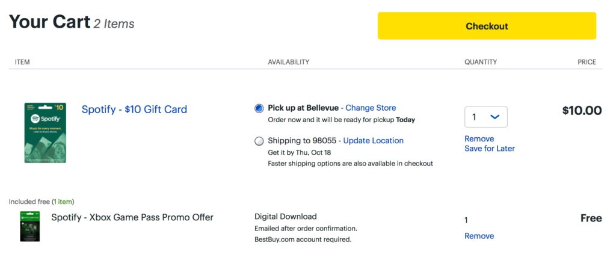Image resolution: width=616 pixels, height=263 pixels.
Task: Click the Update Location link
Action: (373, 141)
